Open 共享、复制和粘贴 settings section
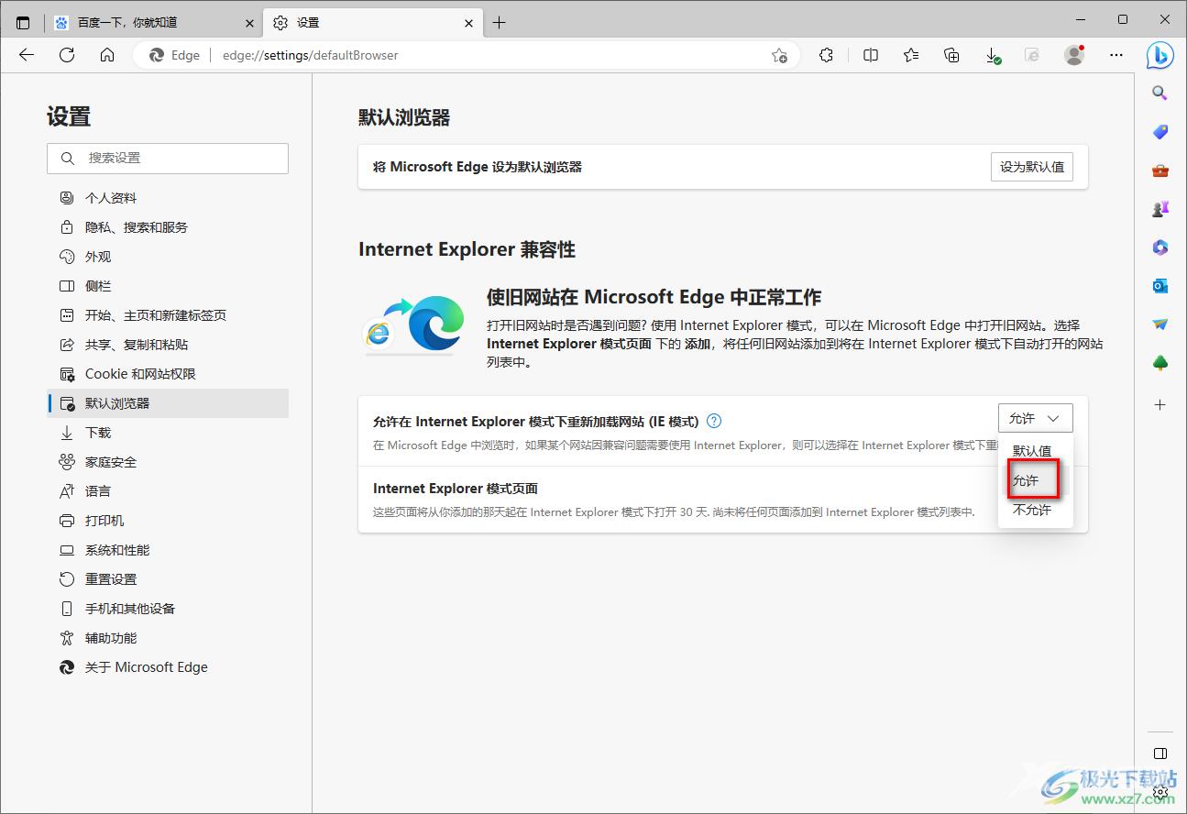Viewport: 1187px width, 814px height. point(168,345)
